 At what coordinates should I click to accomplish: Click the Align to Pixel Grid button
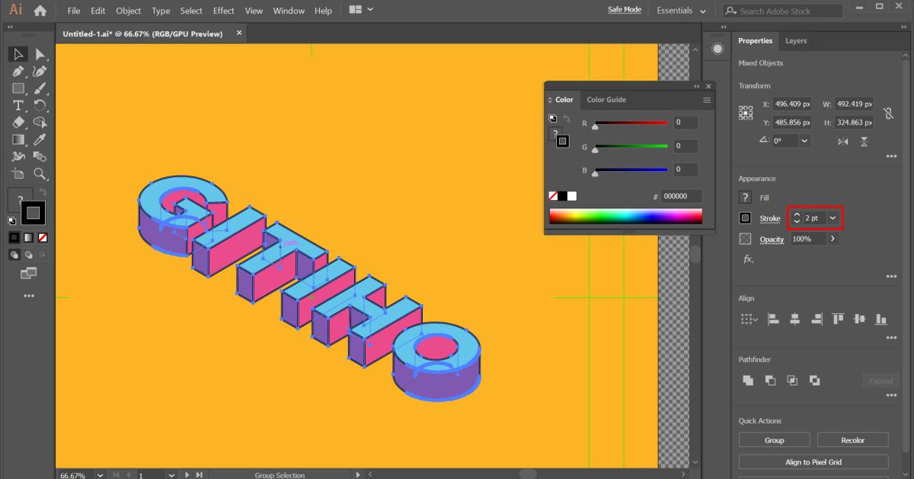(813, 462)
